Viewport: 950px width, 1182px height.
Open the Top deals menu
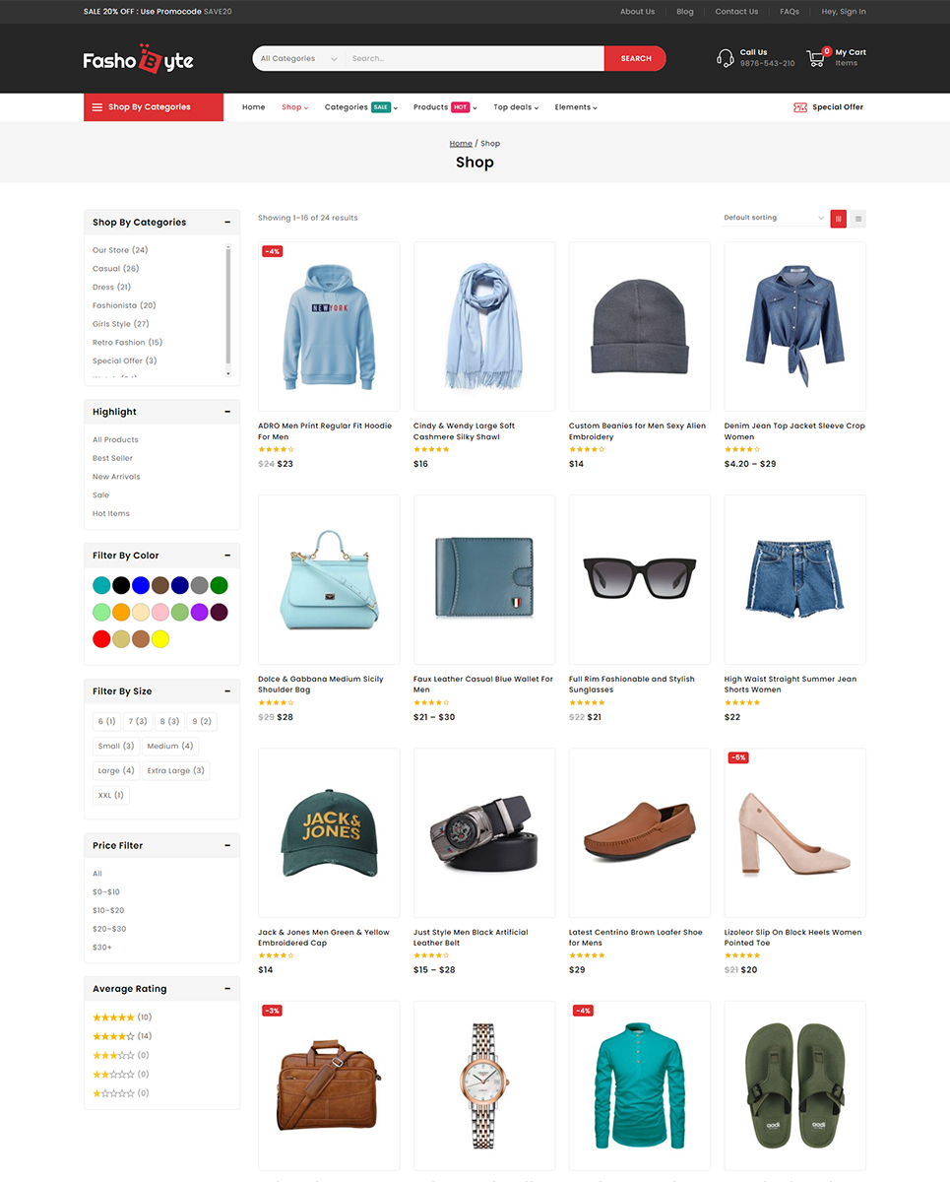tap(516, 107)
